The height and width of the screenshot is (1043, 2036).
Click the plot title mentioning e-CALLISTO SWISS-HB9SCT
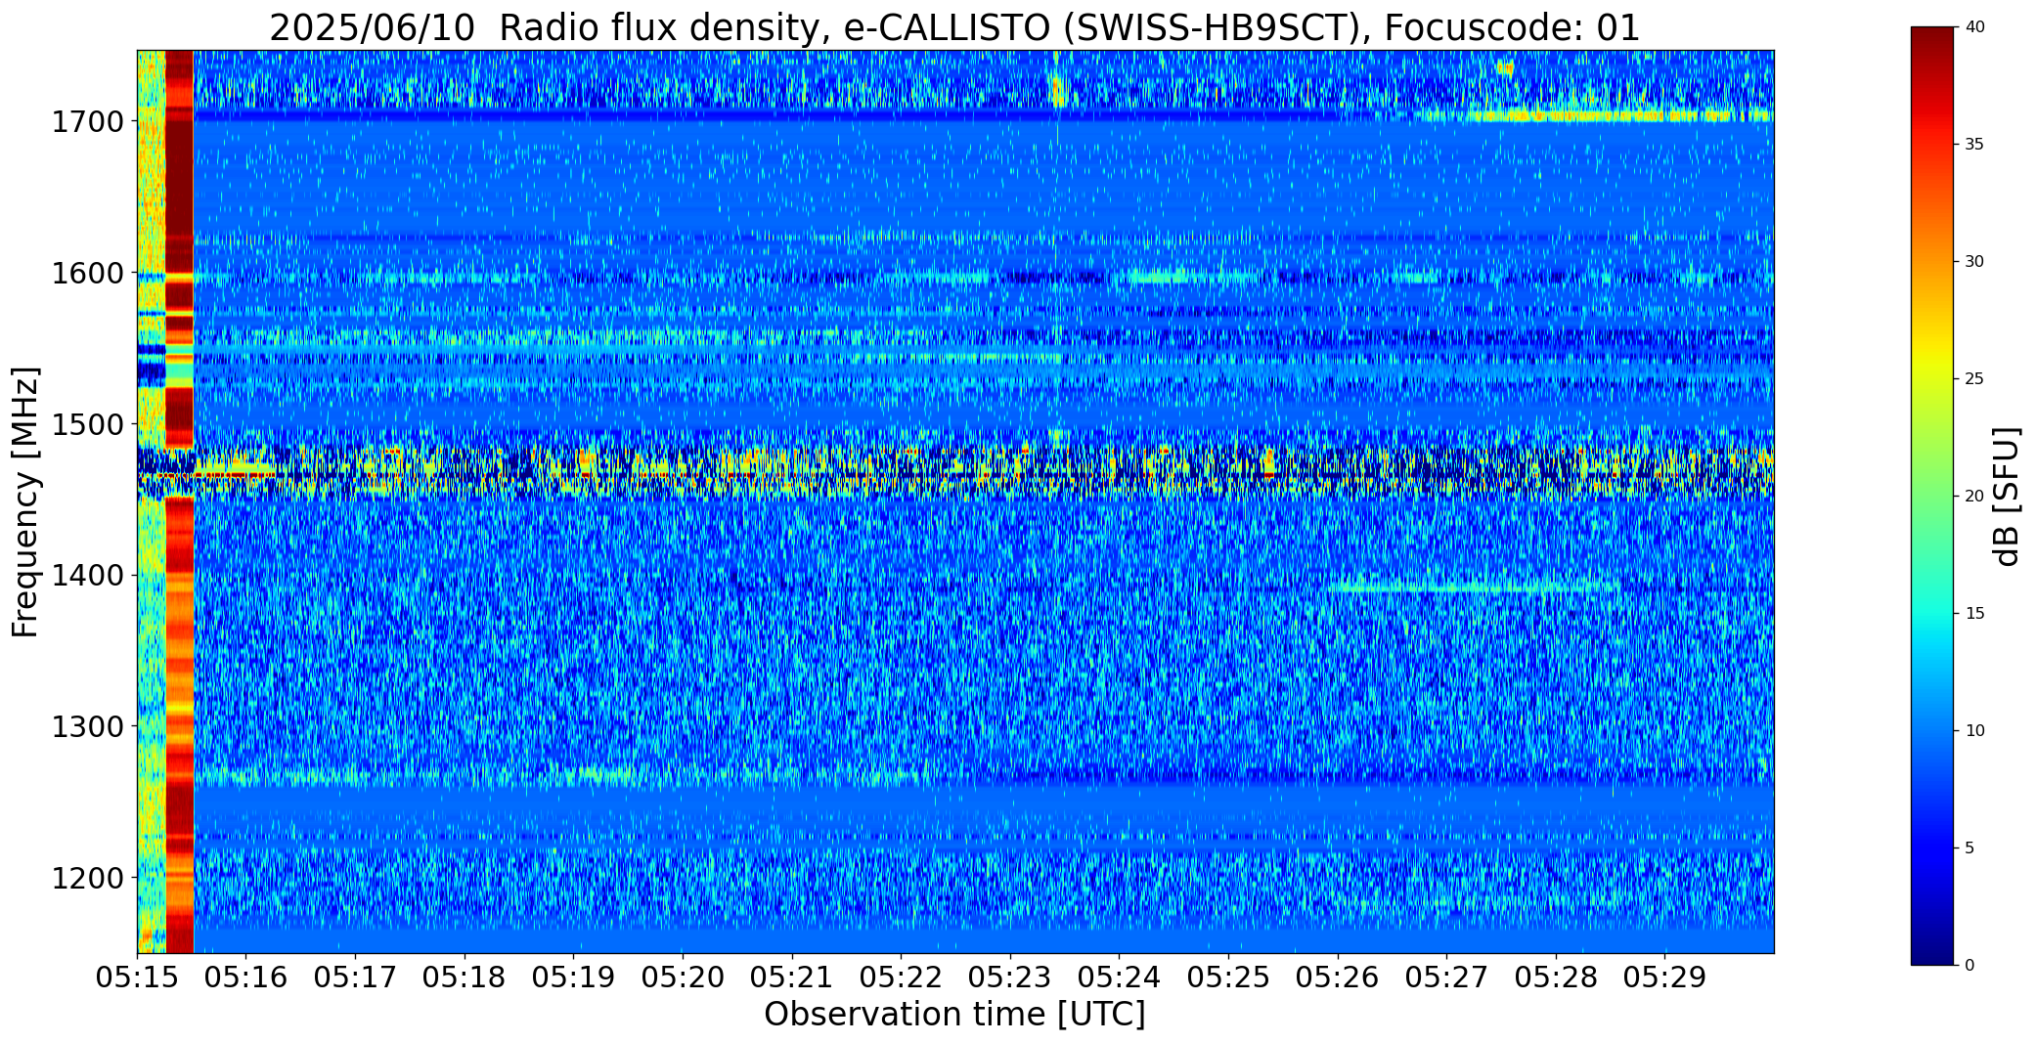click(x=953, y=27)
